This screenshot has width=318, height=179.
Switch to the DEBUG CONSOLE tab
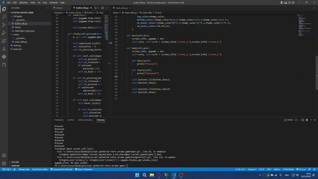coord(85,120)
